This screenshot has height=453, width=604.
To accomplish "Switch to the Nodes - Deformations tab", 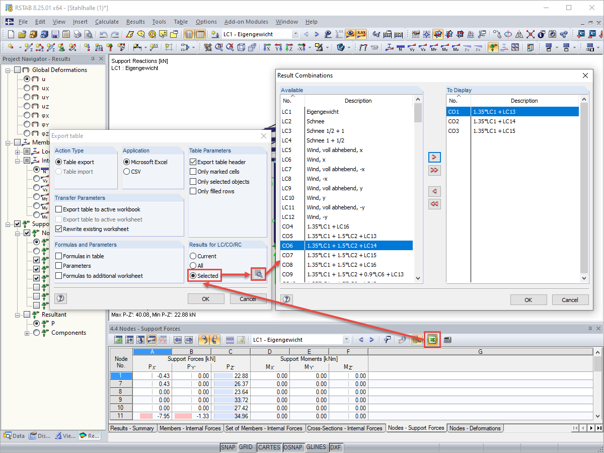I will [475, 428].
